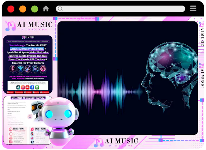Click the purple 'Breakthrough:' word
Image resolution: width=206 pixels, height=150 pixels.
17,45
